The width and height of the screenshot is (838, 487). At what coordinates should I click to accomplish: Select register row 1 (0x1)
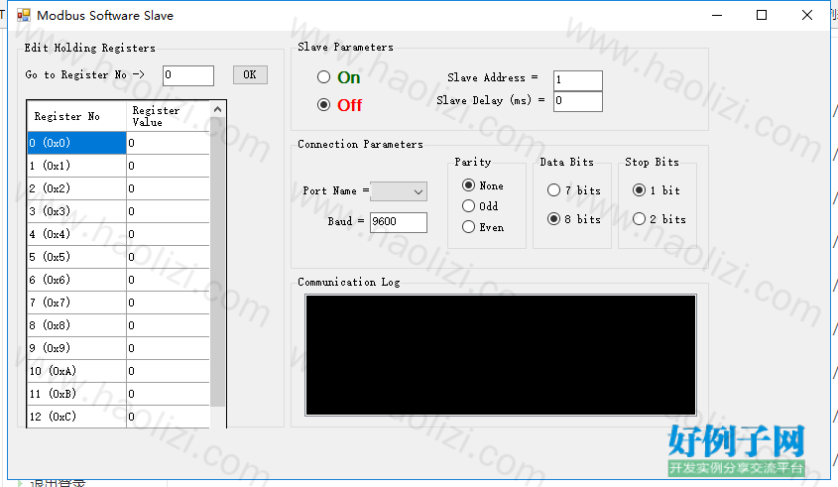[x=76, y=166]
